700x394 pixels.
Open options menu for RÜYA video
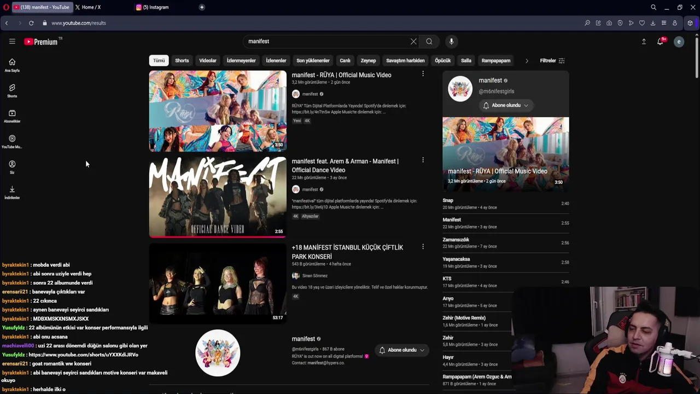[423, 74]
